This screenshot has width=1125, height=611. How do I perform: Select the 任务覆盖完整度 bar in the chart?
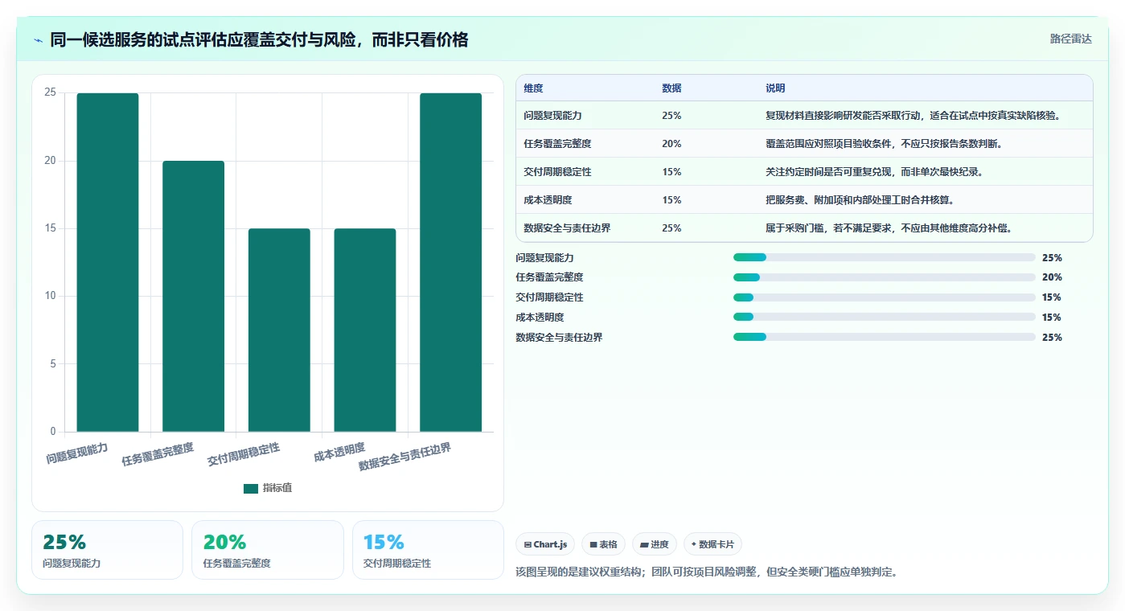(x=193, y=296)
